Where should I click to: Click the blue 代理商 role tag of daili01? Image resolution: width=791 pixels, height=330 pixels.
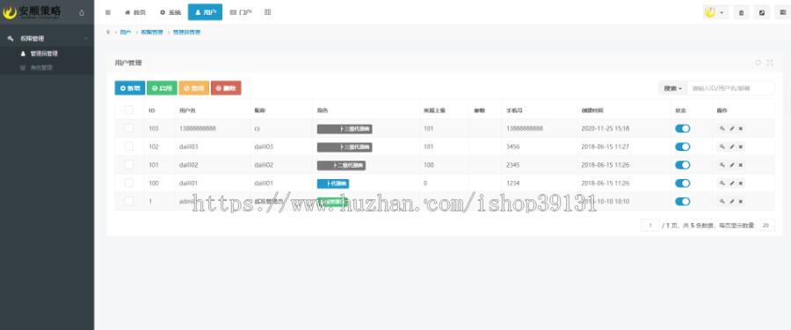point(333,183)
